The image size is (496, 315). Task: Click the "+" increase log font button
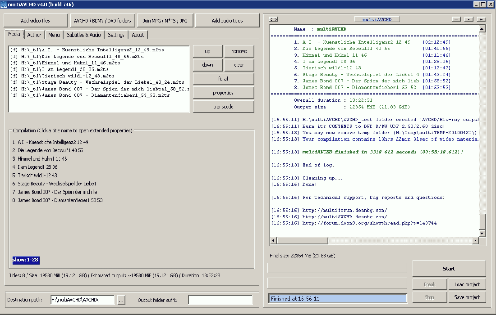(481, 19)
